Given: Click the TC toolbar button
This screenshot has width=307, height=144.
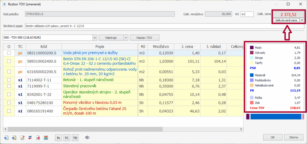Looking at the screenshot, I should pyautogui.click(x=67, y=137).
